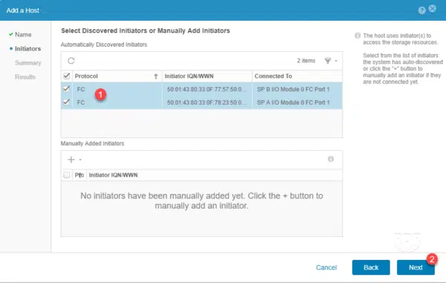Image resolution: width=446 pixels, height=283 pixels.
Task: Click the Protocol sort arrow icon
Action: [x=155, y=77]
